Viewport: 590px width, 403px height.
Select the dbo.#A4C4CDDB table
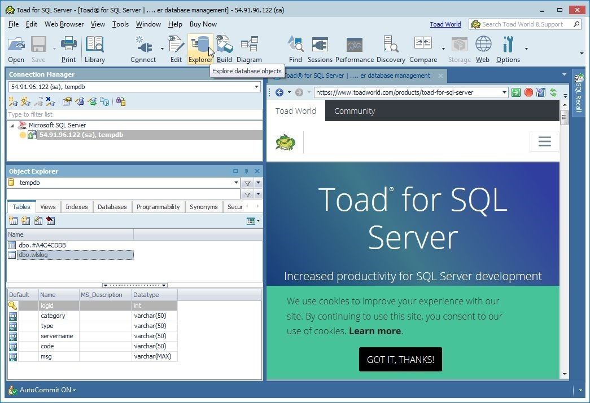tap(42, 245)
